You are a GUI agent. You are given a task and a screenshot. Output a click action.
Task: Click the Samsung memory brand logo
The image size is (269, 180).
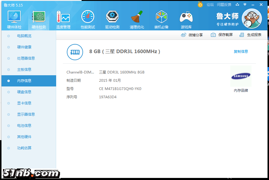click(x=241, y=76)
